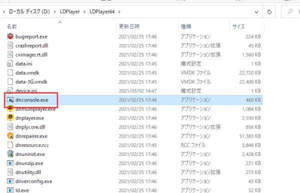Click size 43 KB of driverconfig.exe

[x=254, y=181]
